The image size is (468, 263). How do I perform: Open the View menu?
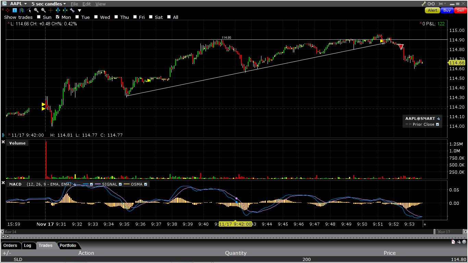pos(100,4)
